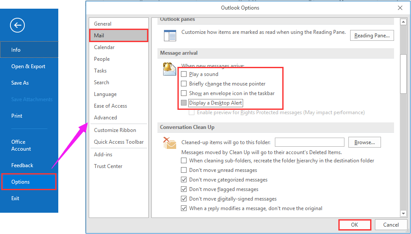Viewport: 411px width, 234px height.
Task: Click the Browse... button for cleanup folder
Action: tap(364, 142)
